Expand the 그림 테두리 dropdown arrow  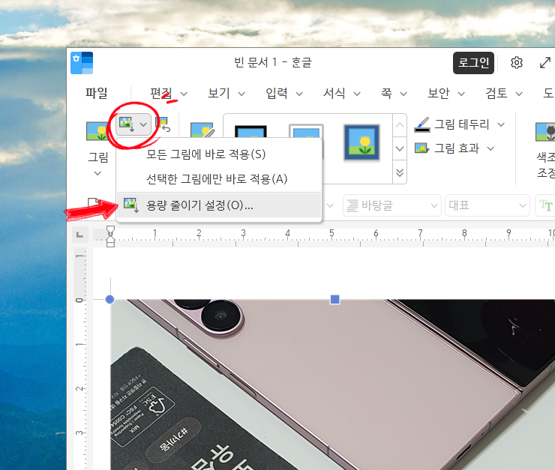[501, 124]
